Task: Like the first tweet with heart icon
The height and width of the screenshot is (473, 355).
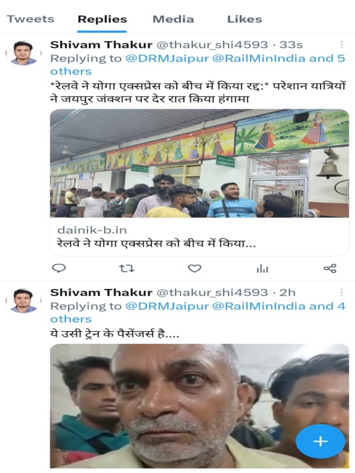Action: (194, 268)
